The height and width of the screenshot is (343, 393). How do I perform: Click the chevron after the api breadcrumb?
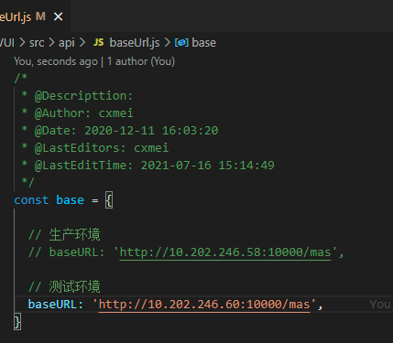[82, 43]
